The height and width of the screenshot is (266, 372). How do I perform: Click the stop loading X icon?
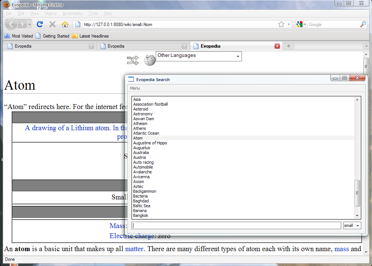(52, 24)
